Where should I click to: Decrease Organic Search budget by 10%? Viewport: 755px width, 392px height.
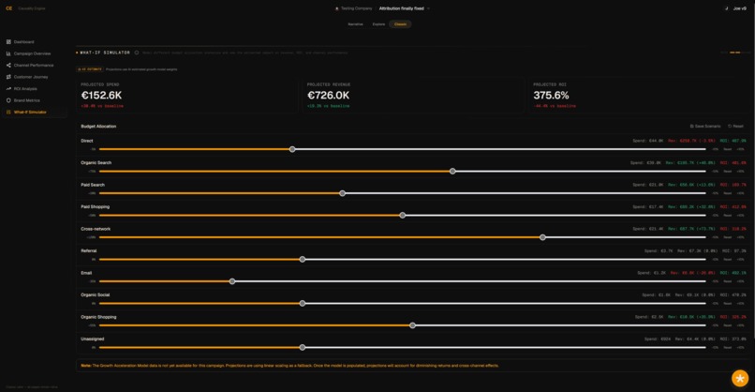(716, 172)
